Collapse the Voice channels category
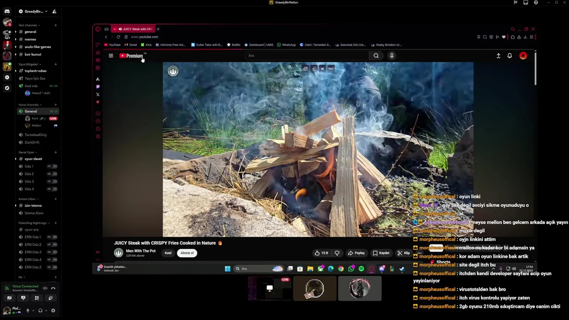 coord(30,104)
